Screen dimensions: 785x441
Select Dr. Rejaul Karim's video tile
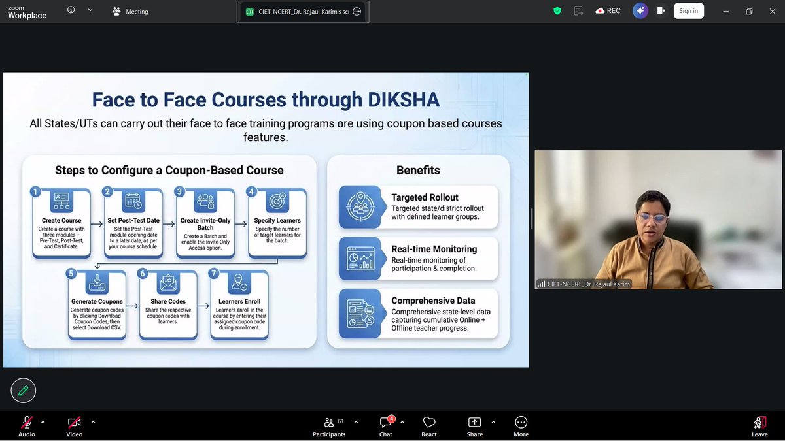(x=658, y=220)
